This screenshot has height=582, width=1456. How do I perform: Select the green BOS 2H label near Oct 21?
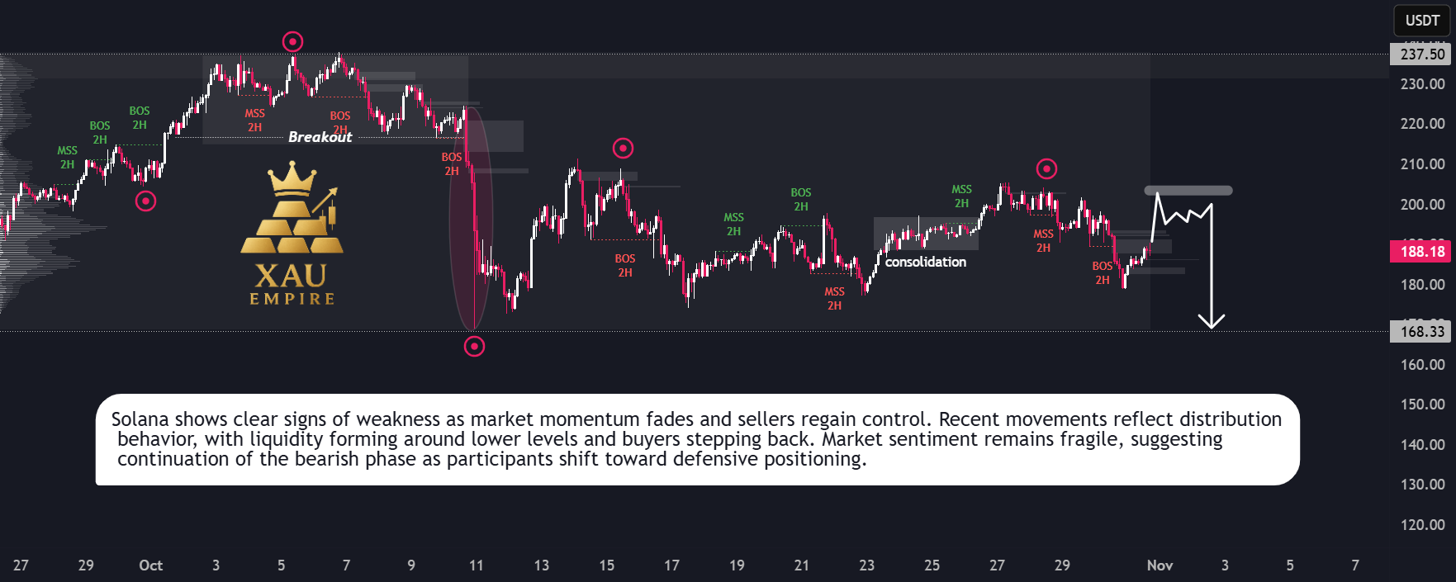tap(800, 200)
